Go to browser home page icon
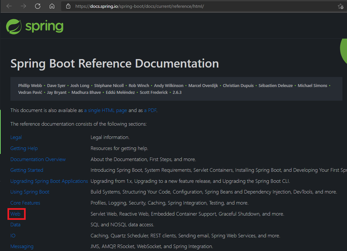347x251 pixels. pyautogui.click(x=52, y=6)
